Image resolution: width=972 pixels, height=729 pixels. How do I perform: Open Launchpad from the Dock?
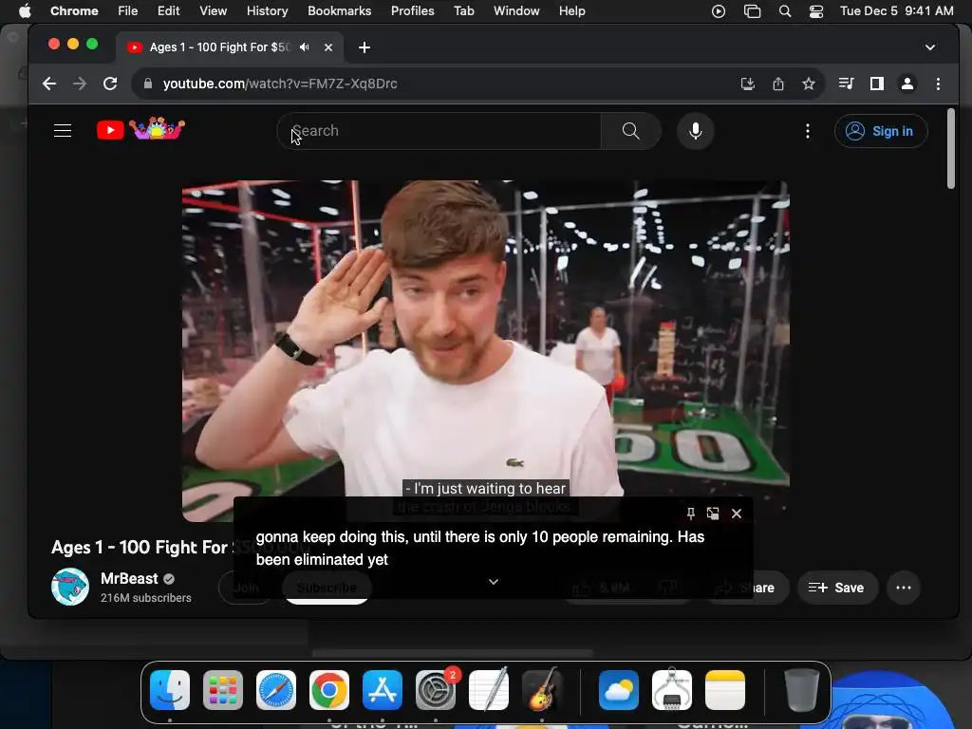[222, 690]
